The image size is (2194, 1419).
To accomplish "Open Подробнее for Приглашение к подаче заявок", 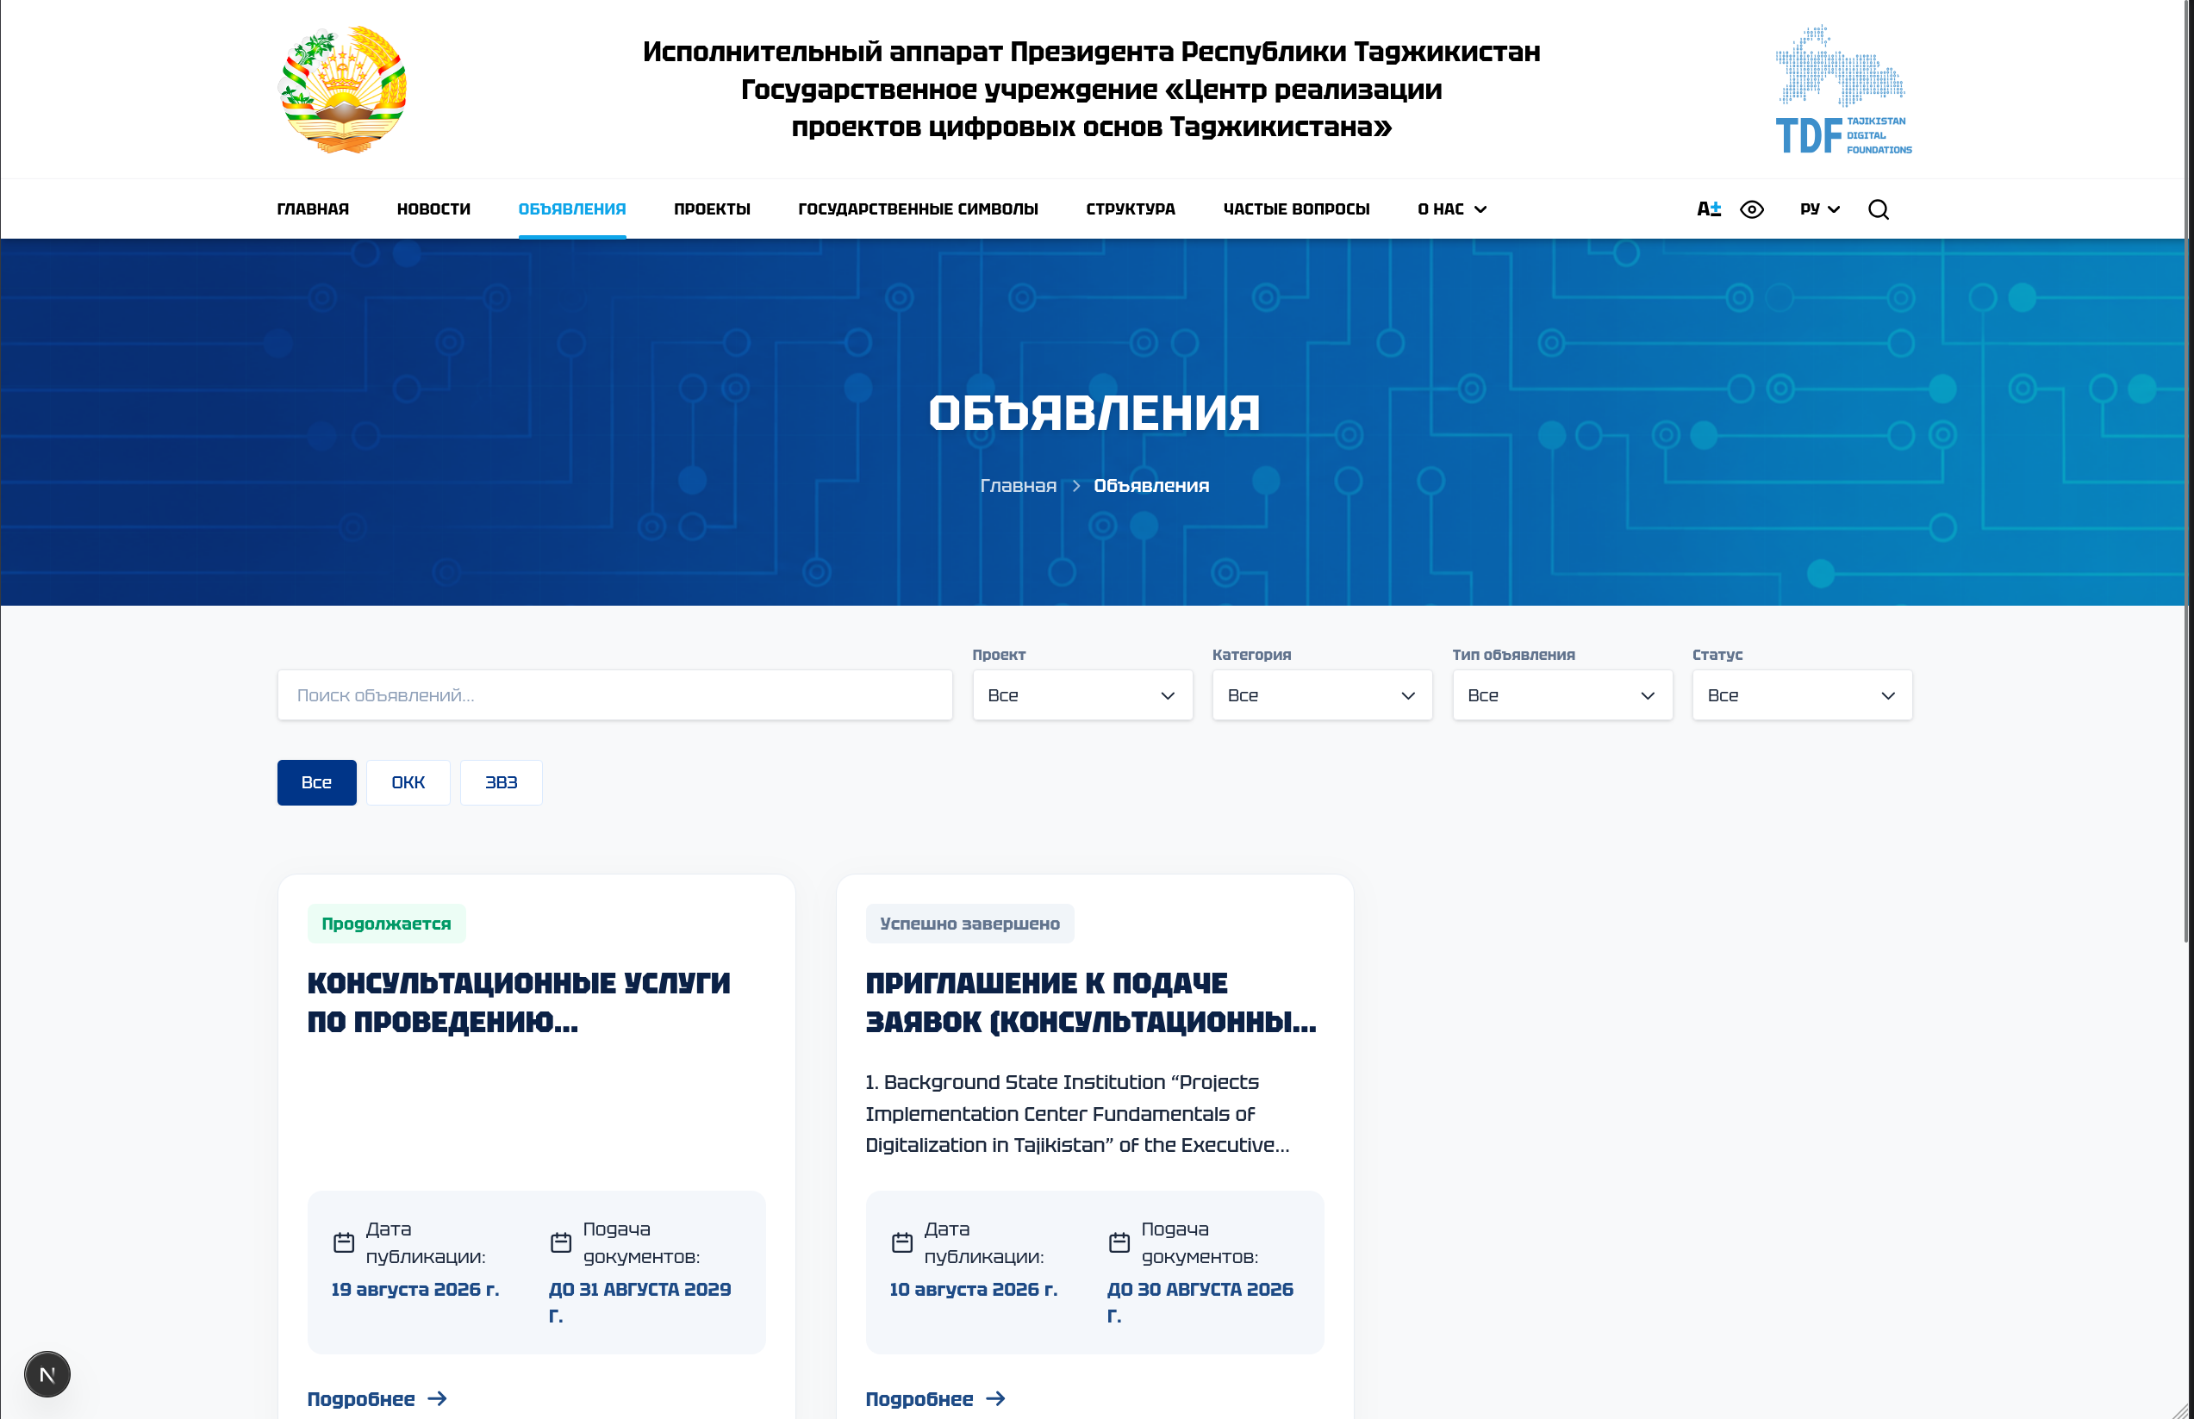I will 935,1398.
